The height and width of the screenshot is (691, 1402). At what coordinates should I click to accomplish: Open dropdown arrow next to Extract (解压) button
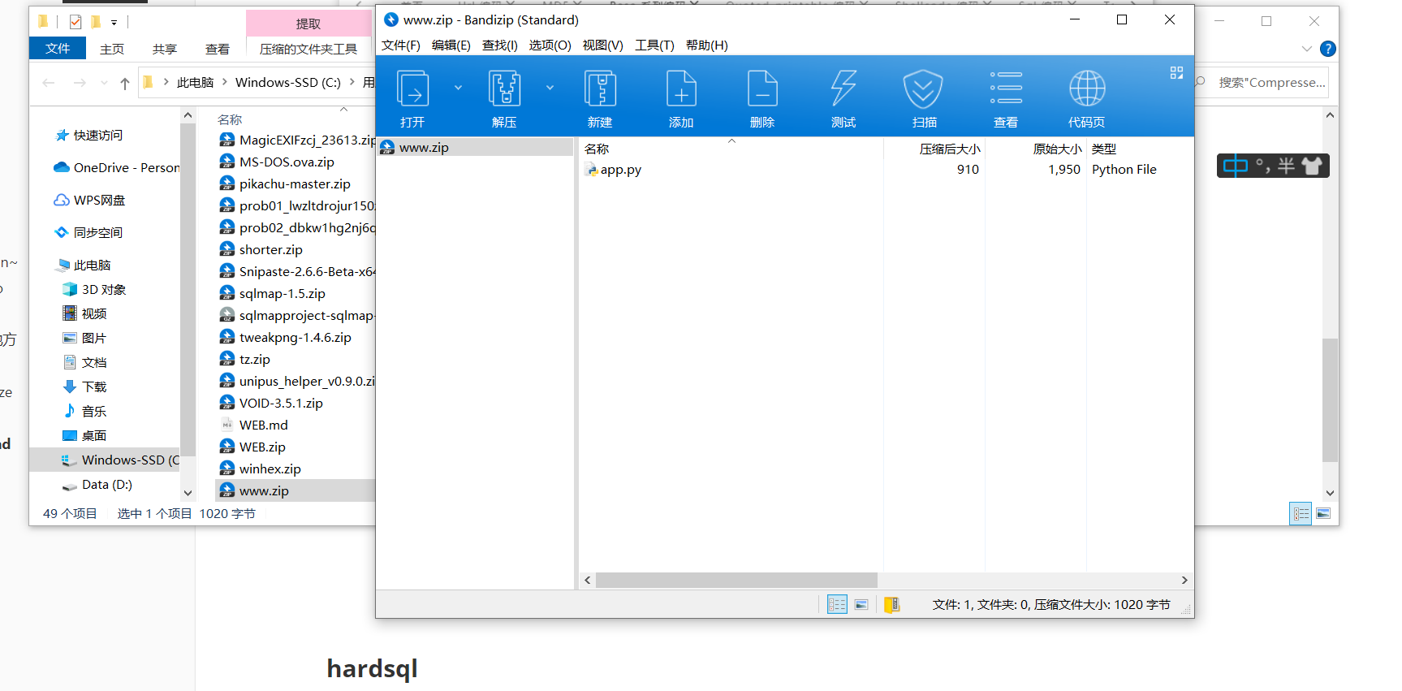[550, 88]
